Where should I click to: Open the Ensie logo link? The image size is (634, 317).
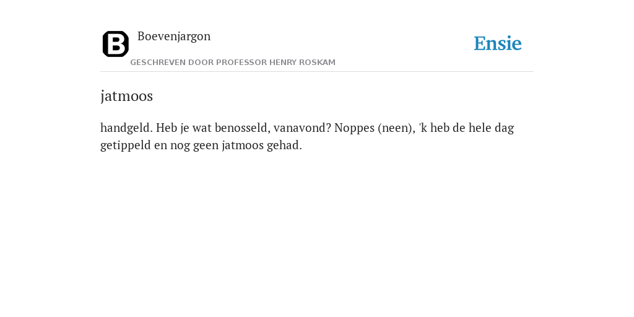tap(497, 43)
